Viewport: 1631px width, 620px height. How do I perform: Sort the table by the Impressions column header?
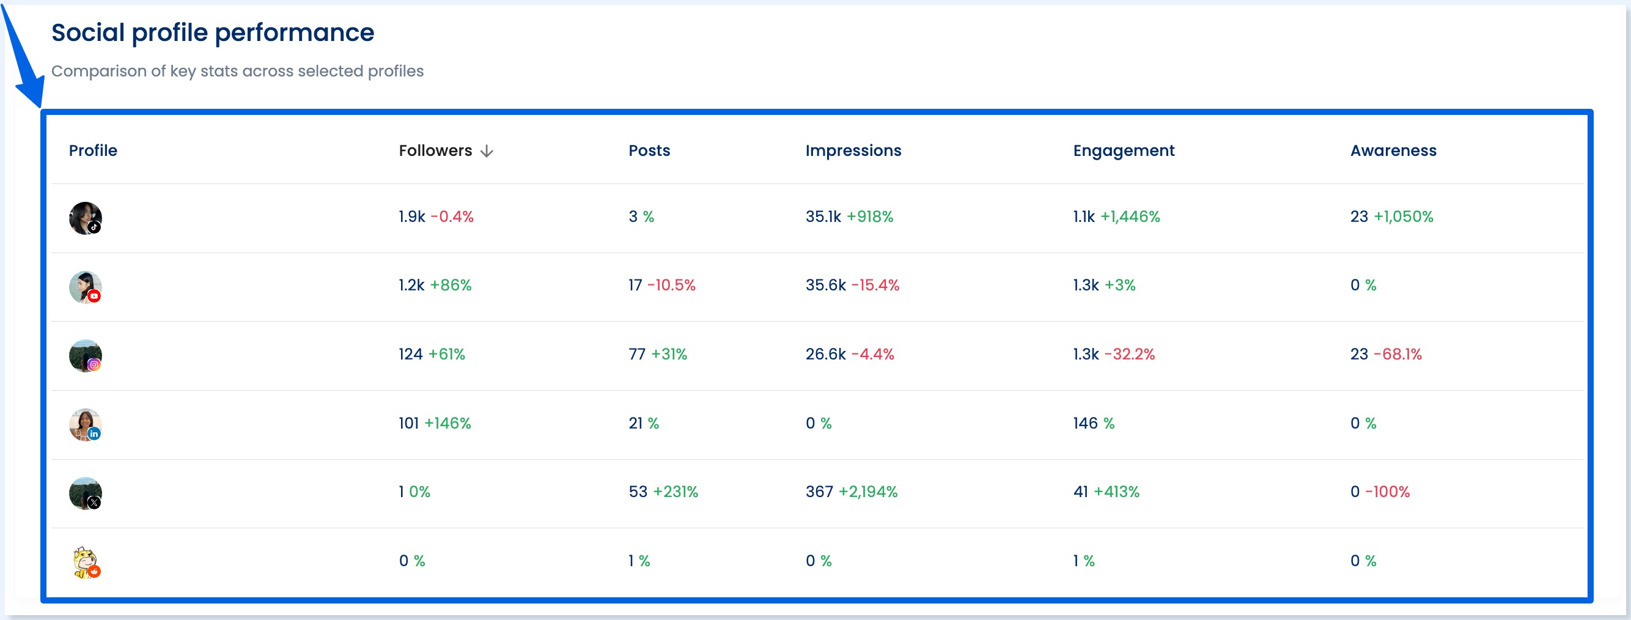[853, 151]
